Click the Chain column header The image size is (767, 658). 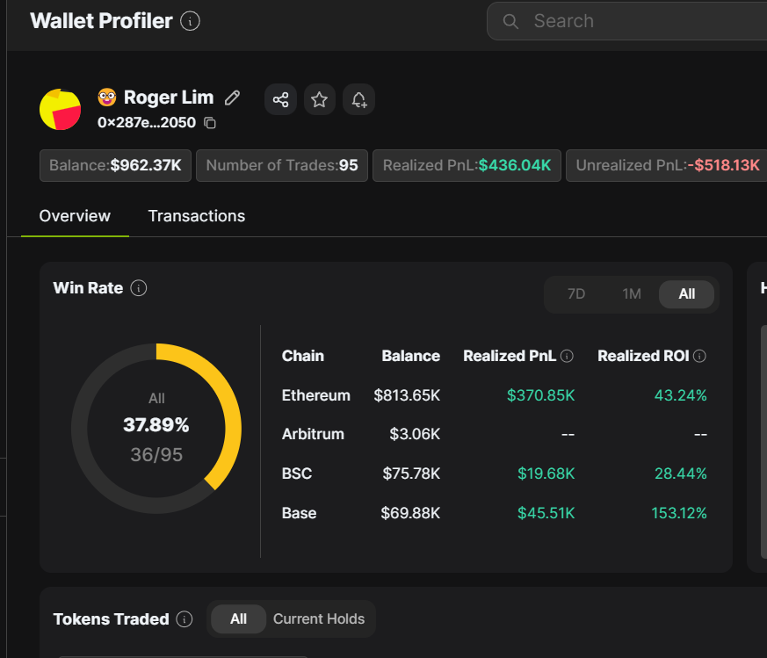pyautogui.click(x=303, y=356)
